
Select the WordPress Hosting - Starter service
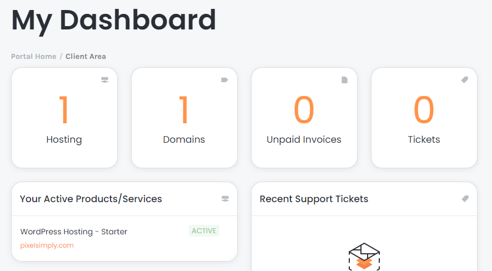point(74,232)
